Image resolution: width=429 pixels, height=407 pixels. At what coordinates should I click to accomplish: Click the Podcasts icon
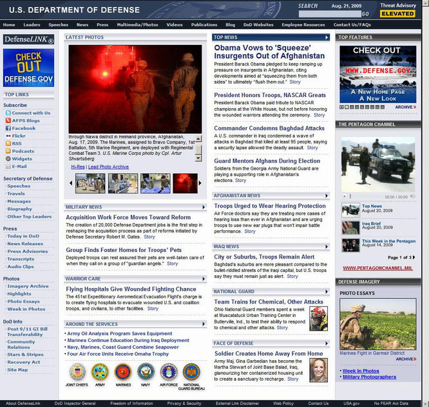click(x=8, y=151)
